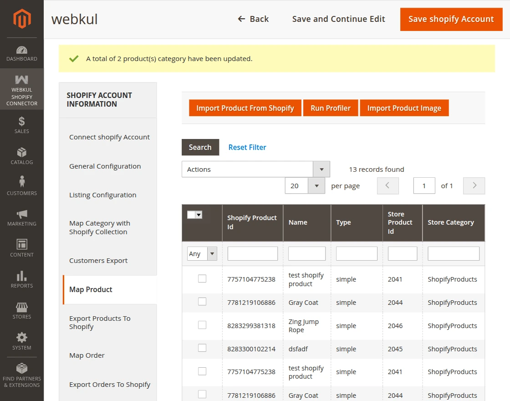Open the Actions dropdown
The image size is (510, 401).
pyautogui.click(x=255, y=169)
